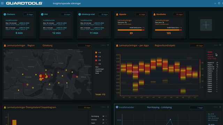Open VGR min time LARM ID LÄNK

point(61,28)
